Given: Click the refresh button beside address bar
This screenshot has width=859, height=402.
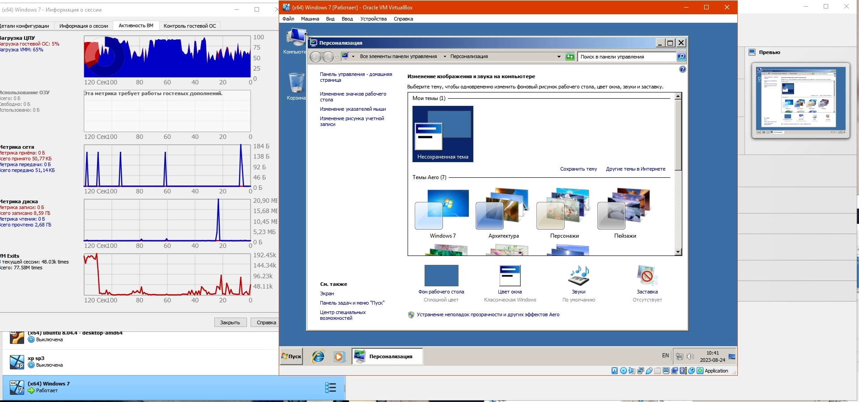Looking at the screenshot, I should 570,57.
